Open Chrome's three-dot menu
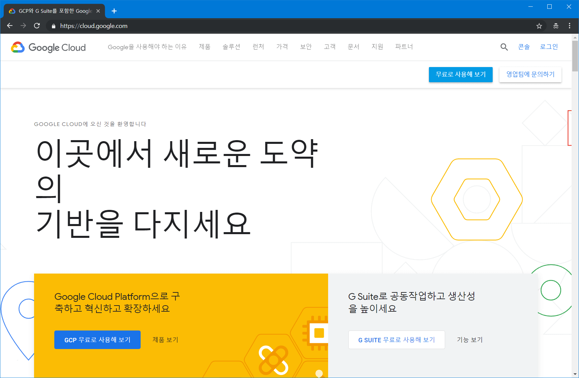Viewport: 579px width, 378px height. tap(569, 26)
